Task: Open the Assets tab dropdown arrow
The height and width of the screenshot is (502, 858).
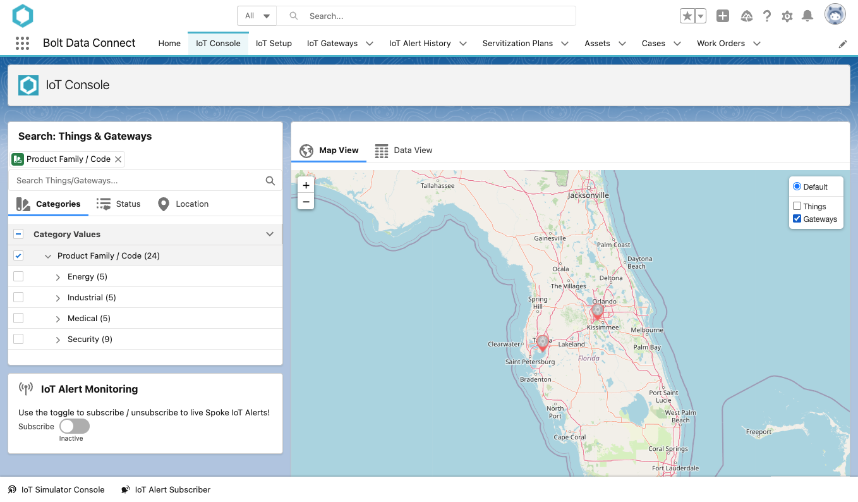Action: coord(622,44)
